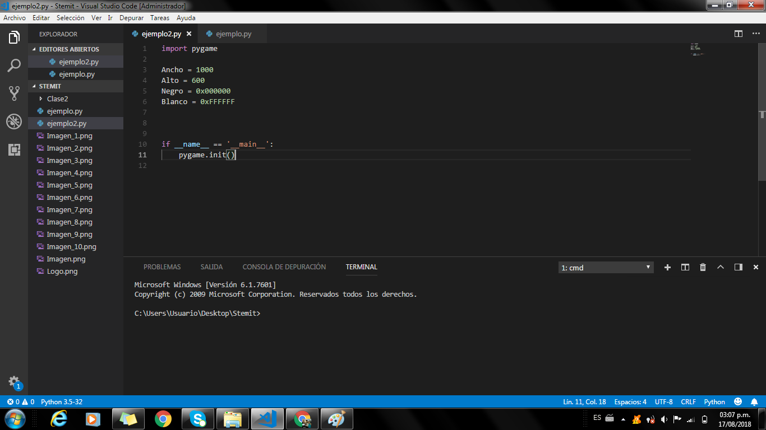Open the Ayuda menu

[186, 18]
